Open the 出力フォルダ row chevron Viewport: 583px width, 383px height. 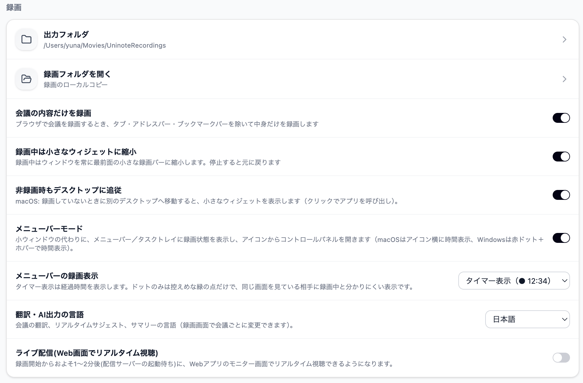tap(564, 39)
